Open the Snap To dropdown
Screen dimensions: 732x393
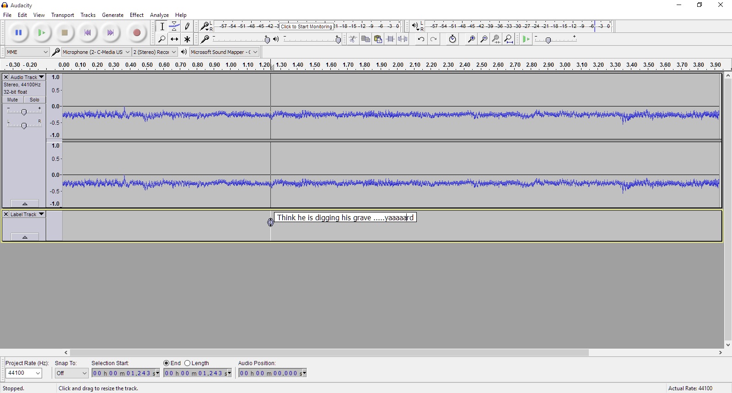tap(71, 373)
